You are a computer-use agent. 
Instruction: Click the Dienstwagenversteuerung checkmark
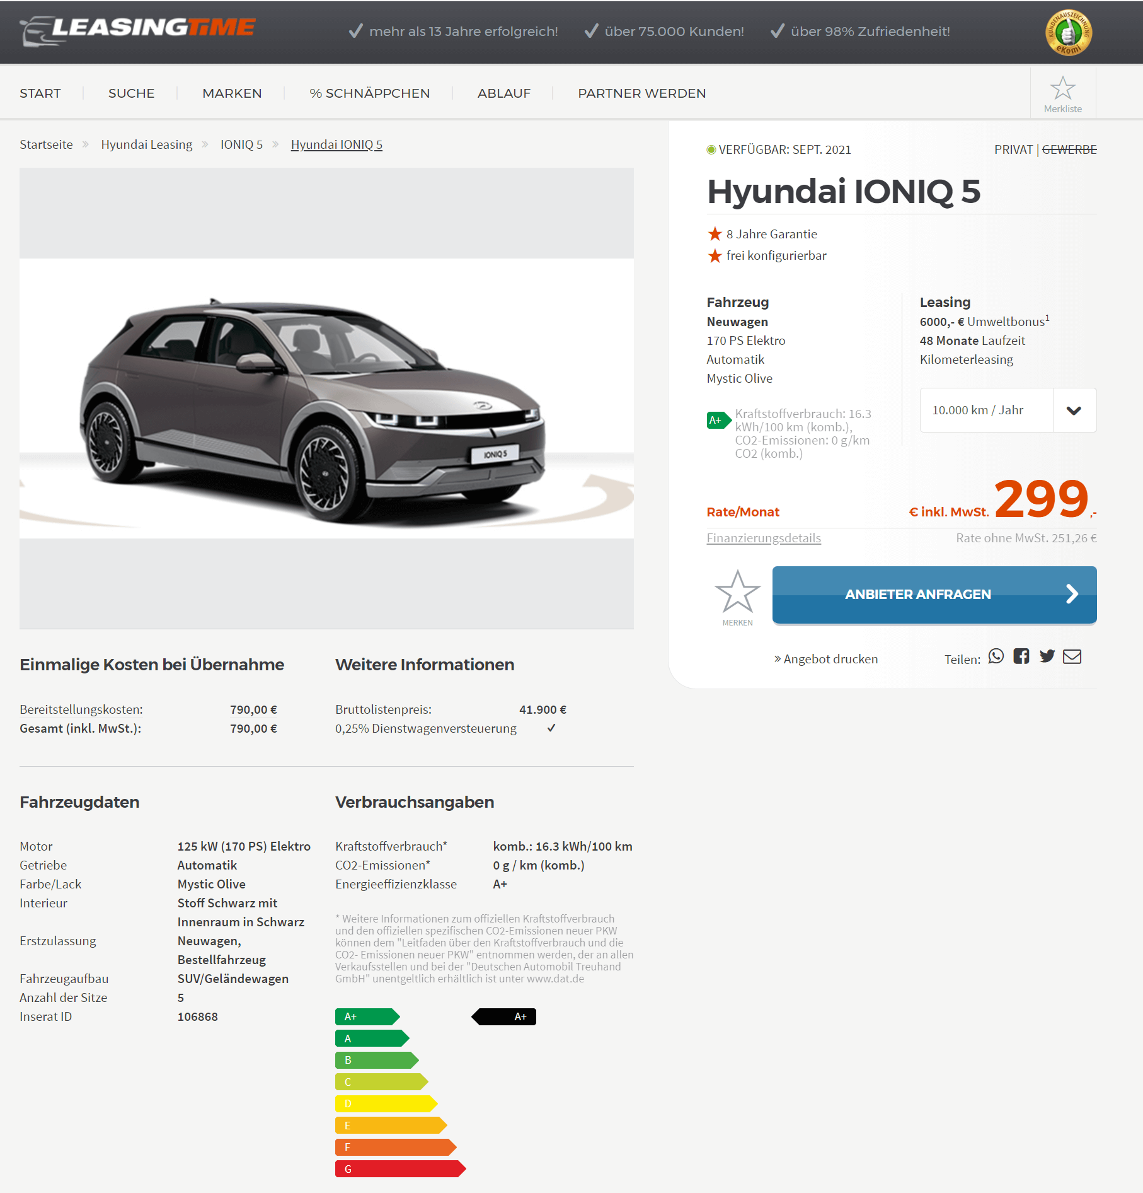[x=551, y=728]
